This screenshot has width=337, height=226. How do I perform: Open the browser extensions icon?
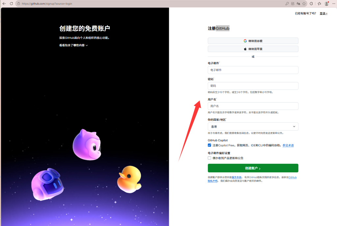pos(311,4)
